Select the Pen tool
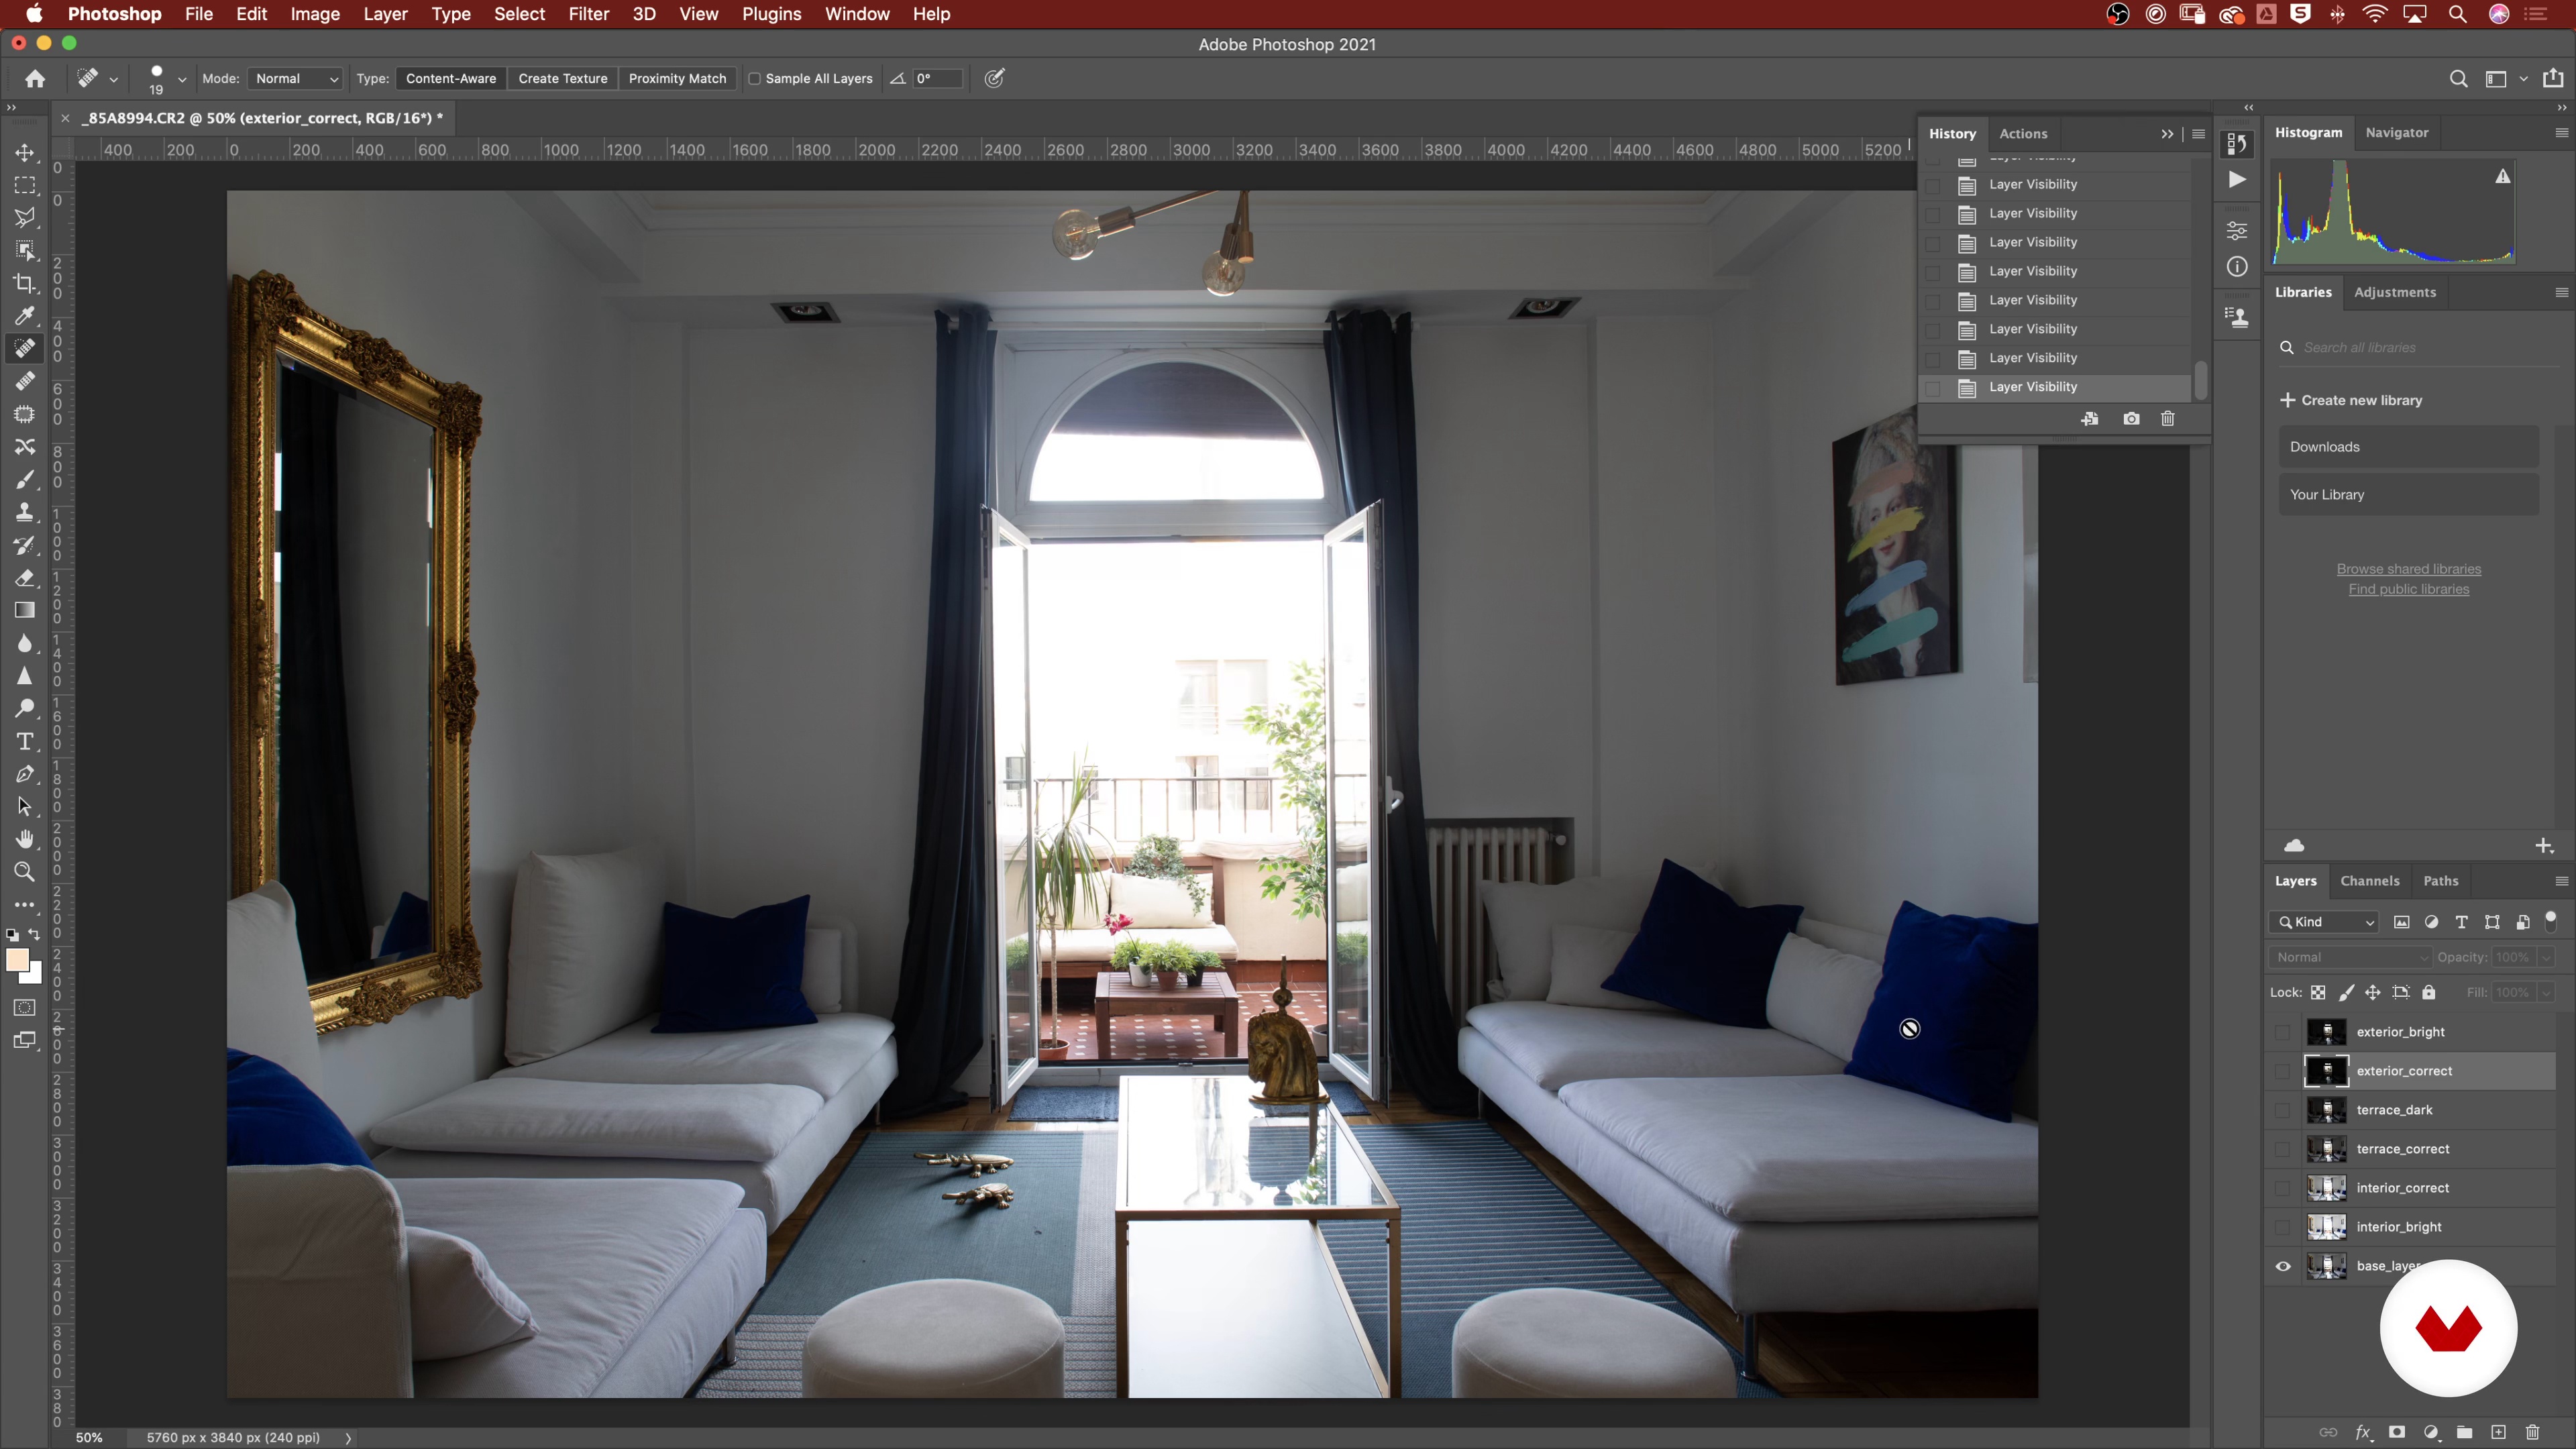This screenshot has width=2576, height=1449. pos(25,774)
